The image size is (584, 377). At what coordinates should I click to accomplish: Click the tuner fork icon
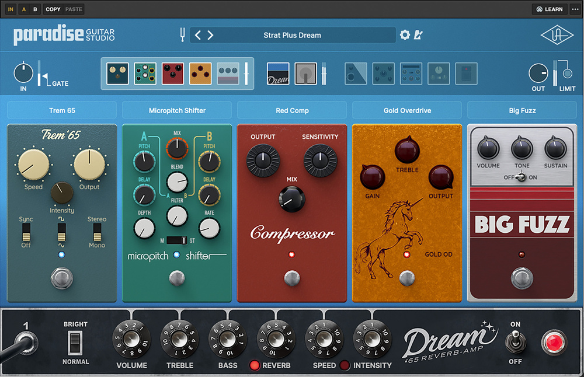[x=183, y=35]
